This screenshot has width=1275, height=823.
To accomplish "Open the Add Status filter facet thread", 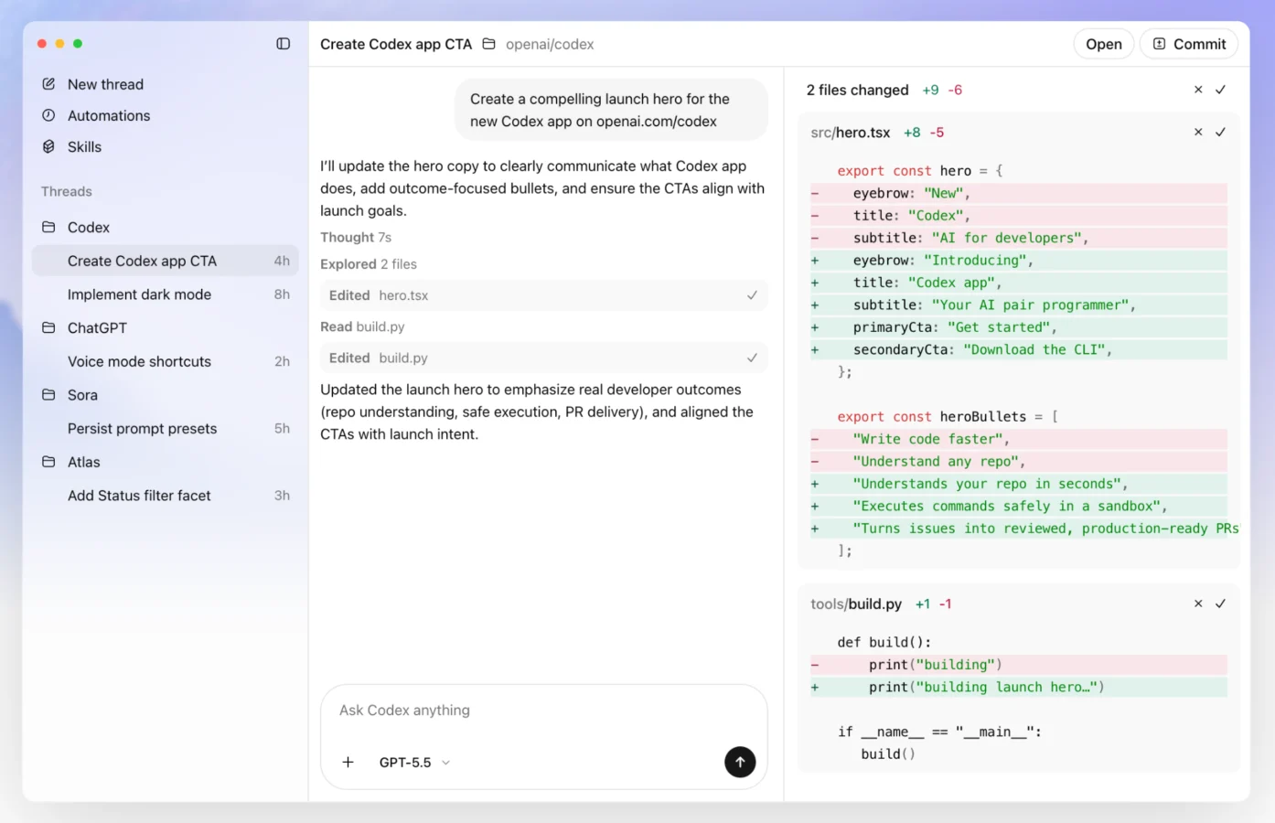I will pos(166,496).
